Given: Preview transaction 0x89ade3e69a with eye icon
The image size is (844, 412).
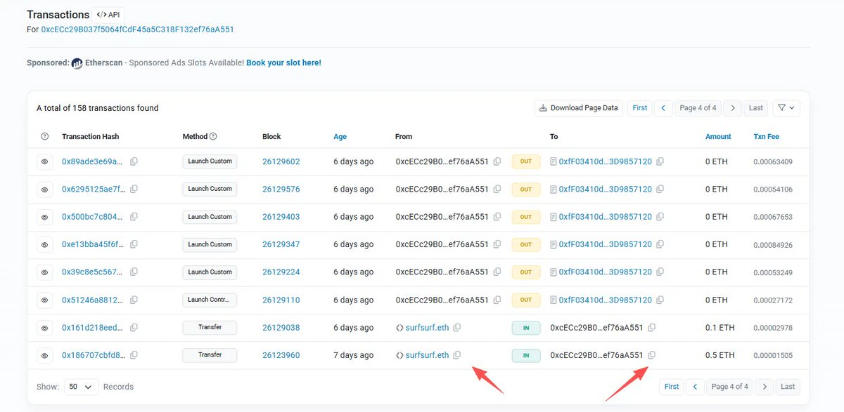Looking at the screenshot, I should pos(44,161).
